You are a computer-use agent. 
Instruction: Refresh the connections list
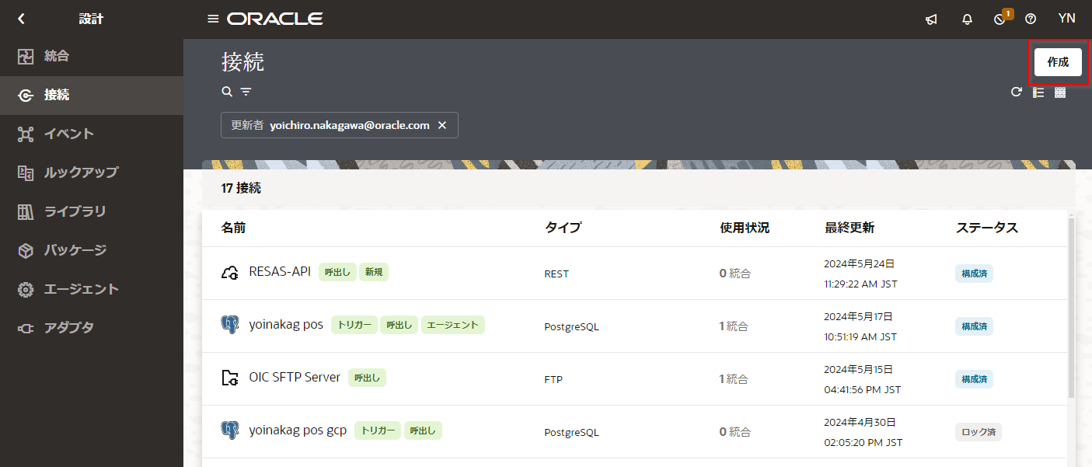[x=1016, y=92]
